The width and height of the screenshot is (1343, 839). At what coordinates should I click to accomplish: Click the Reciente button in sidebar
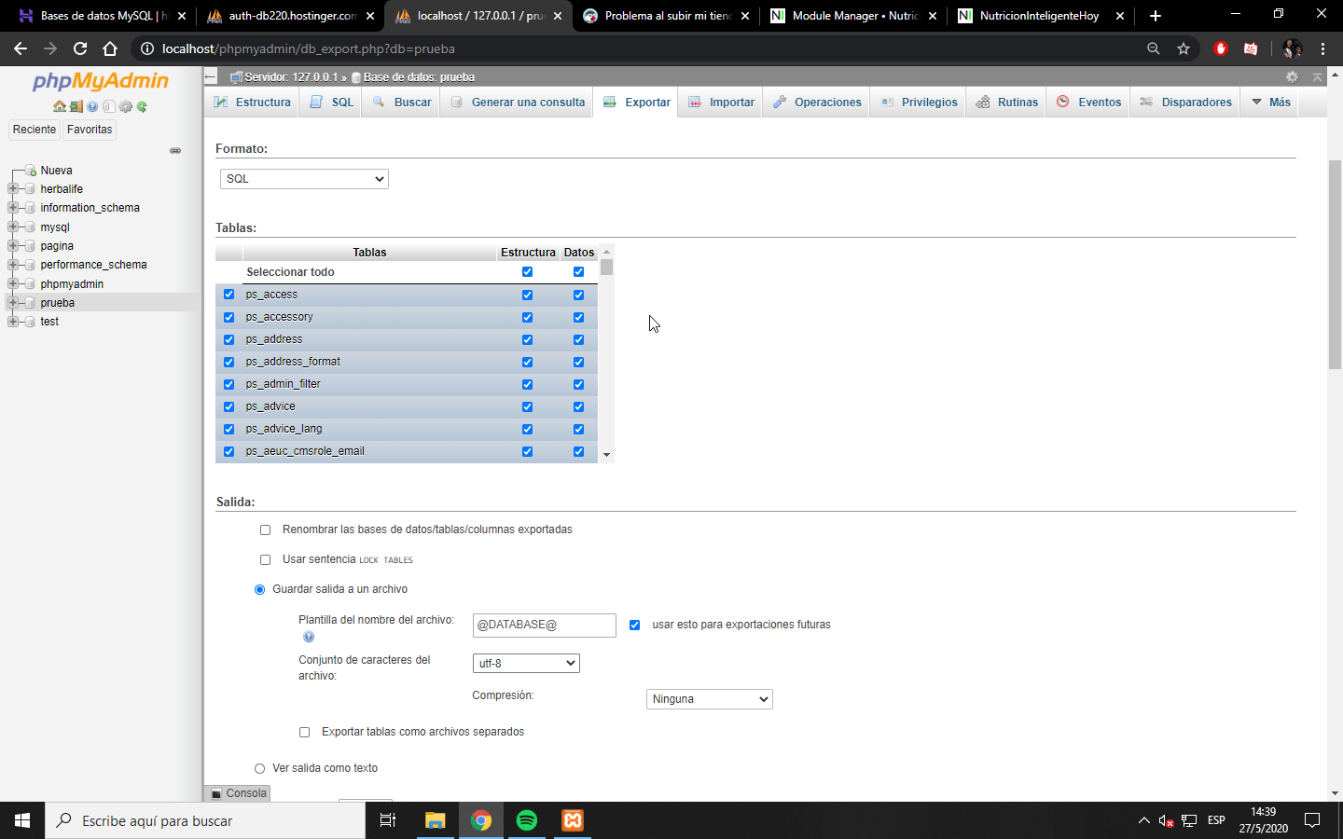35,130
